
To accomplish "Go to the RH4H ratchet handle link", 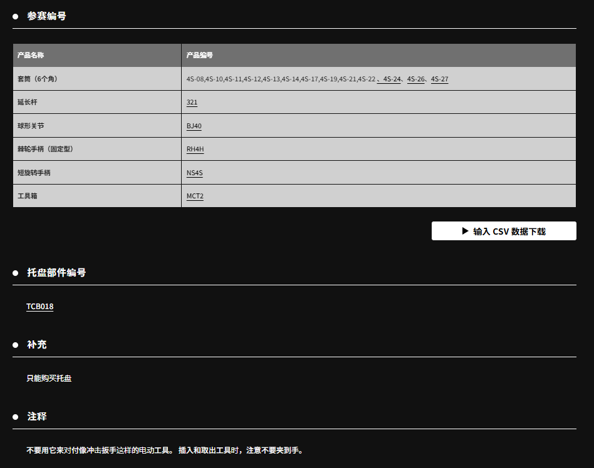I will point(195,149).
